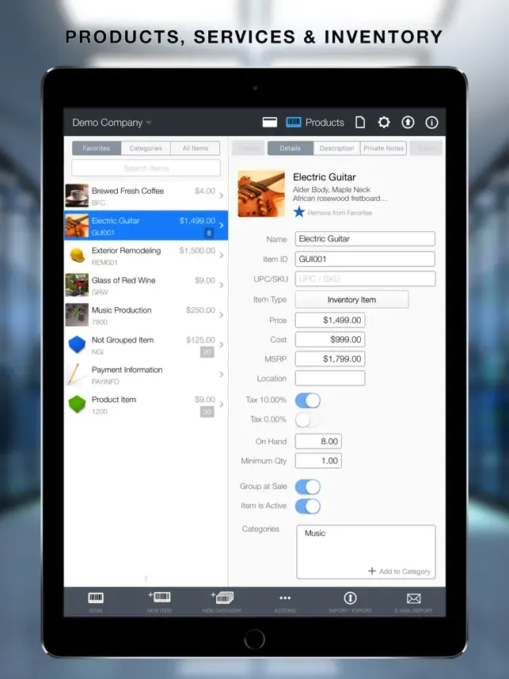Click the Music Production thumbnail
Screen dimensions: 509x679
(x=77, y=315)
